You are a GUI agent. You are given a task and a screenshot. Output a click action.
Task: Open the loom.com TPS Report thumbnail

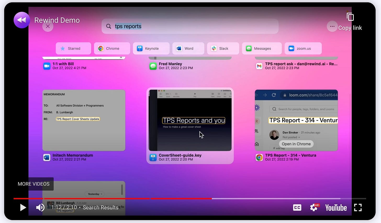296,120
